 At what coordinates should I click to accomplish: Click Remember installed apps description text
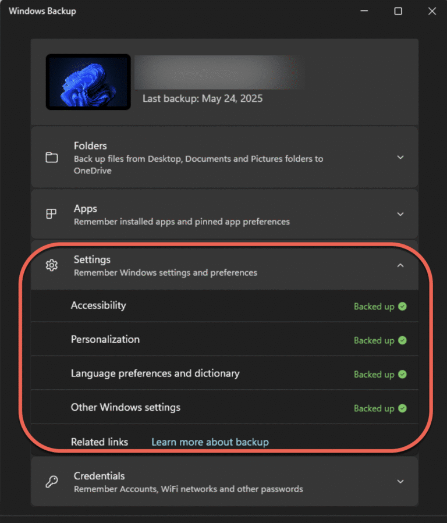point(182,222)
